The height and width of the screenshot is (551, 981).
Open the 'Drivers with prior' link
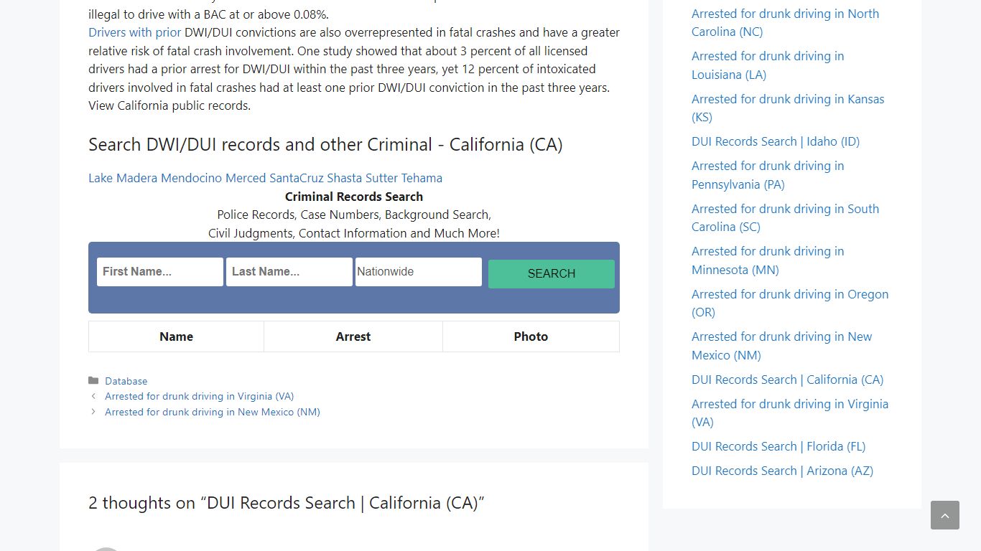click(135, 32)
